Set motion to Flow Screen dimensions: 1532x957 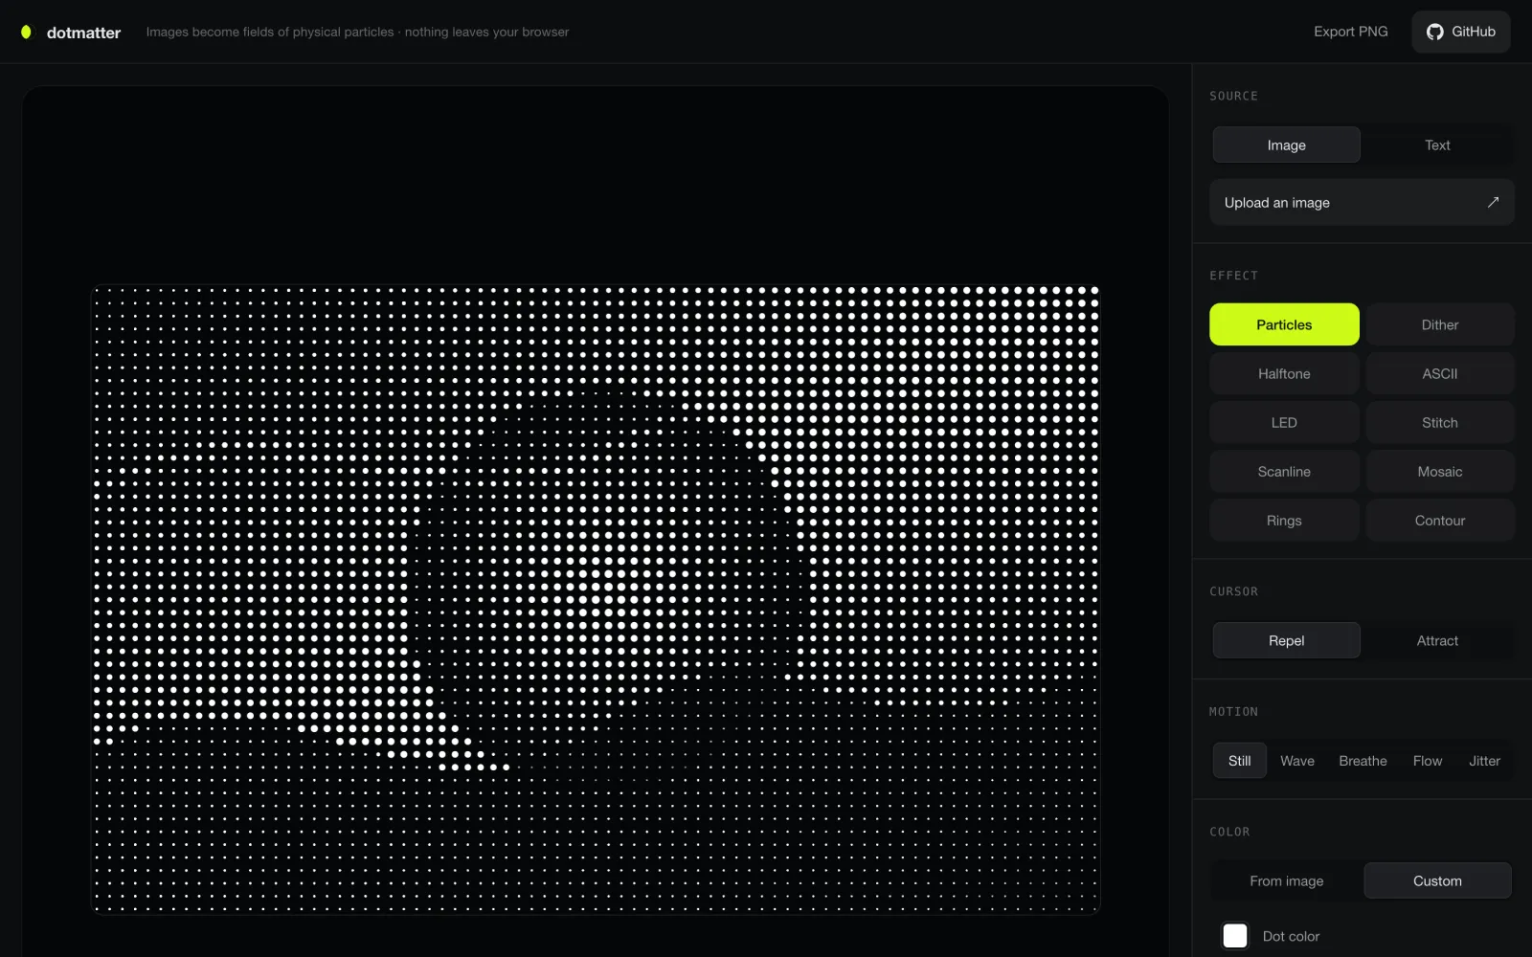tap(1427, 761)
